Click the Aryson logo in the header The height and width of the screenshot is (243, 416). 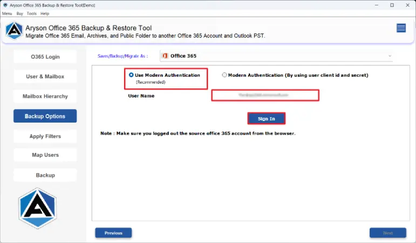point(14,31)
